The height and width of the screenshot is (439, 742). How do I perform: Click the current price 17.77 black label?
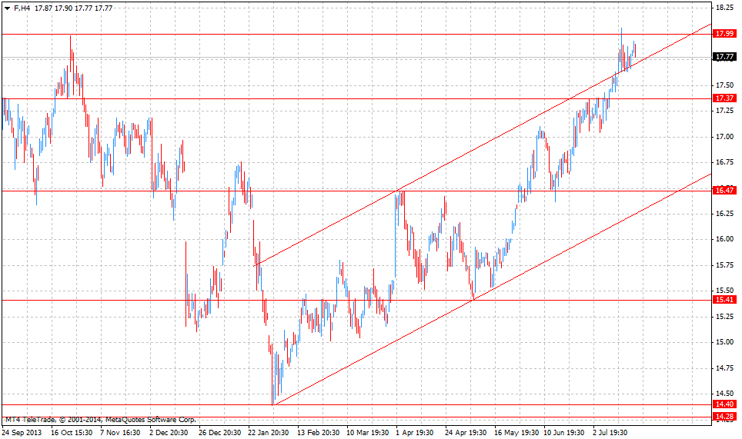pyautogui.click(x=724, y=57)
